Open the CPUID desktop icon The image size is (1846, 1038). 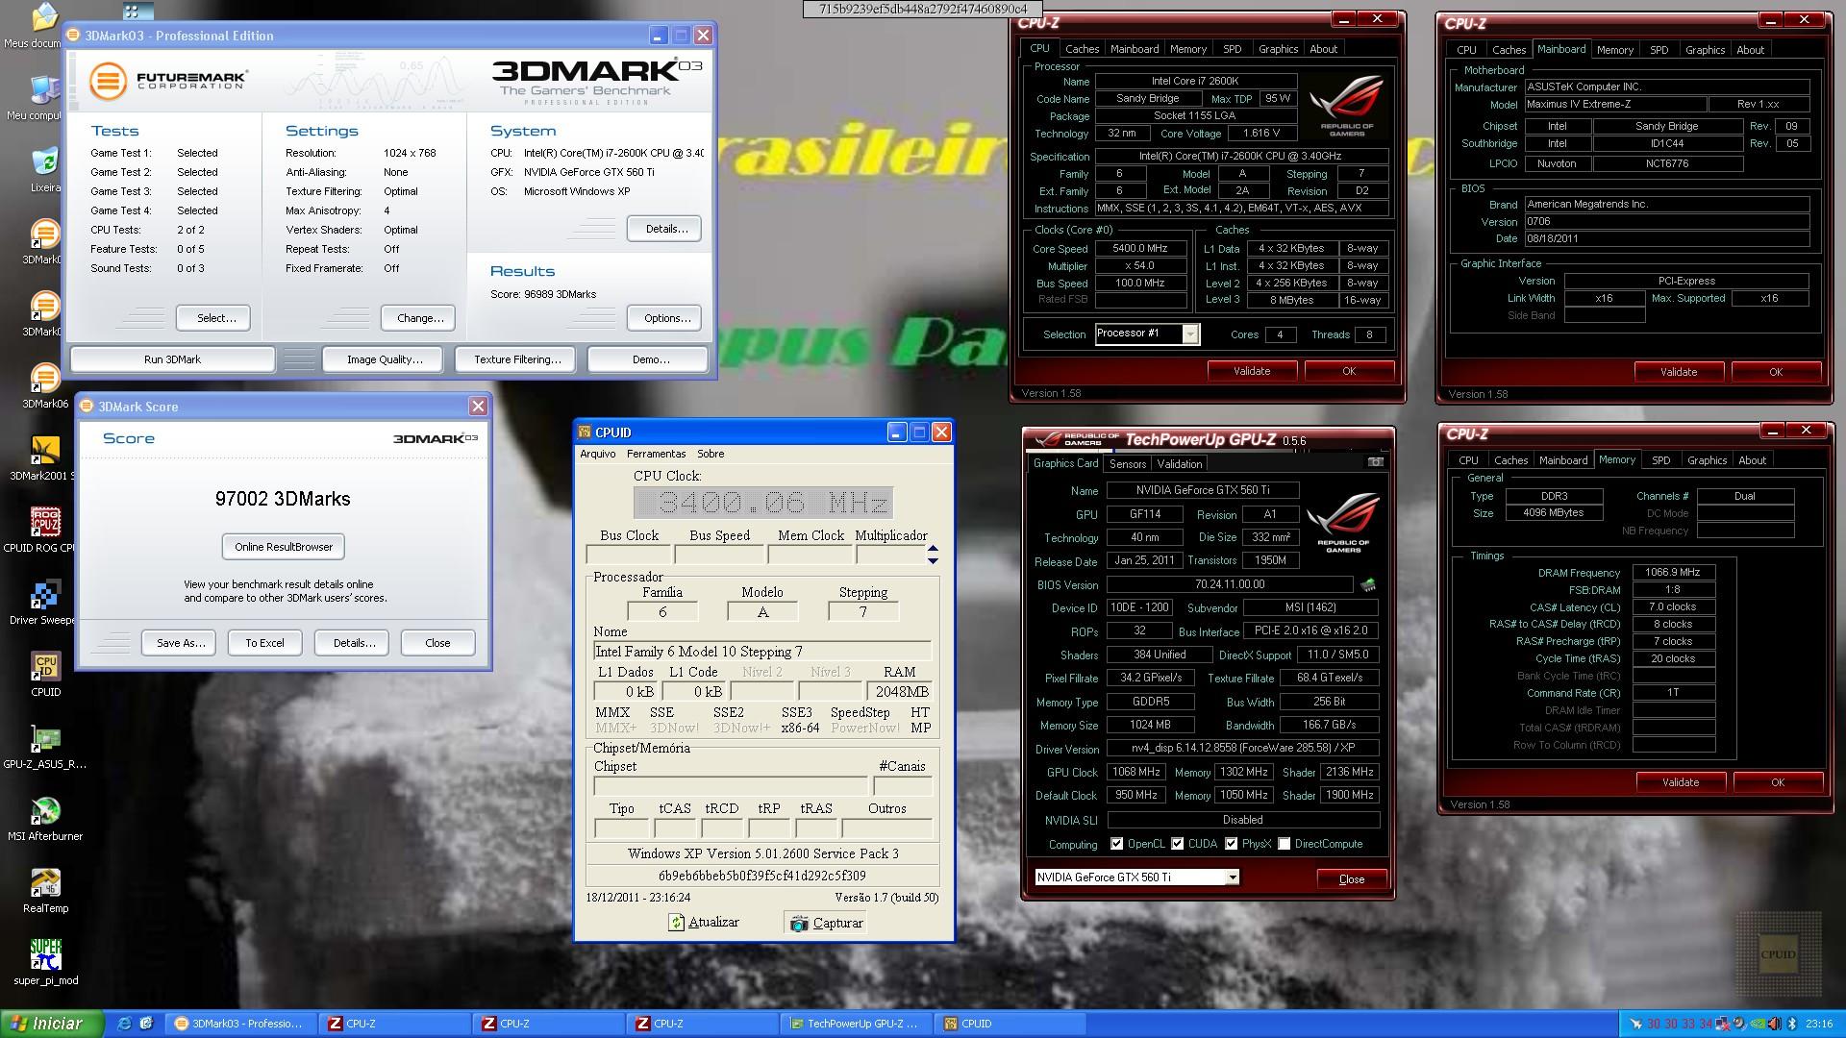[x=45, y=666]
